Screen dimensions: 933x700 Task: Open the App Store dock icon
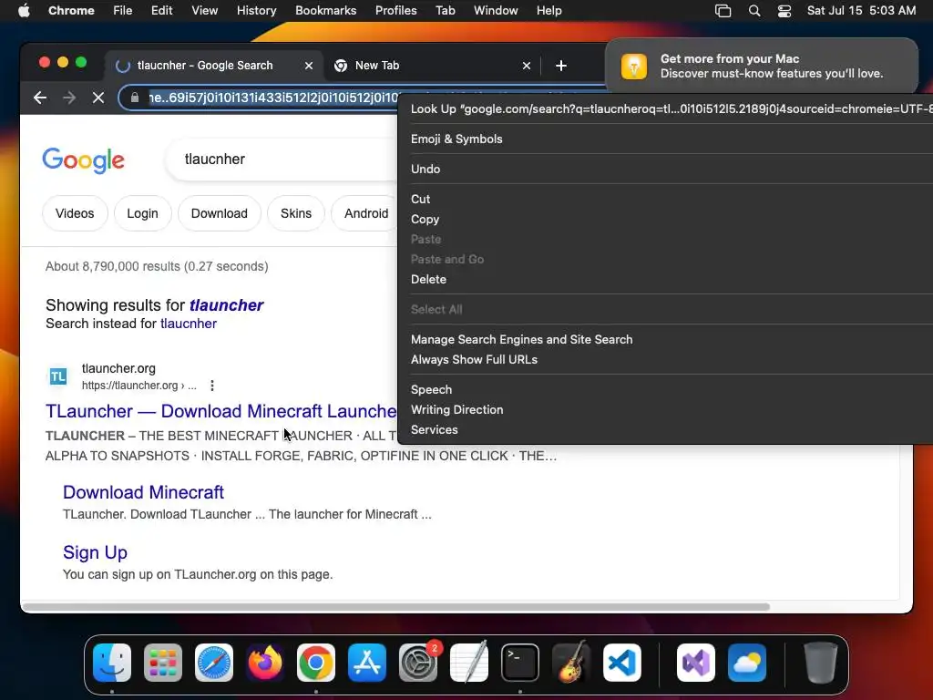367,663
